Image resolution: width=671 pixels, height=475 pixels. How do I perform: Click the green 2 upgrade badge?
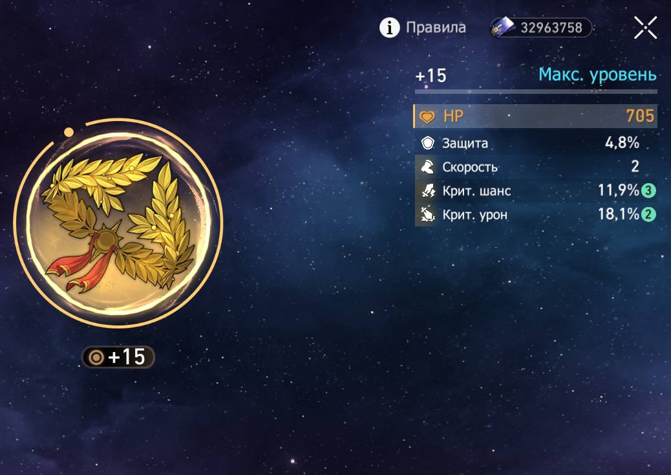tap(648, 214)
